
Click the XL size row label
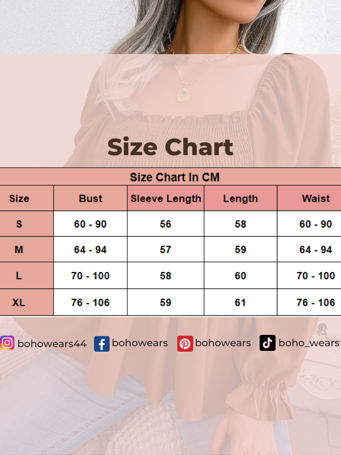(x=19, y=302)
